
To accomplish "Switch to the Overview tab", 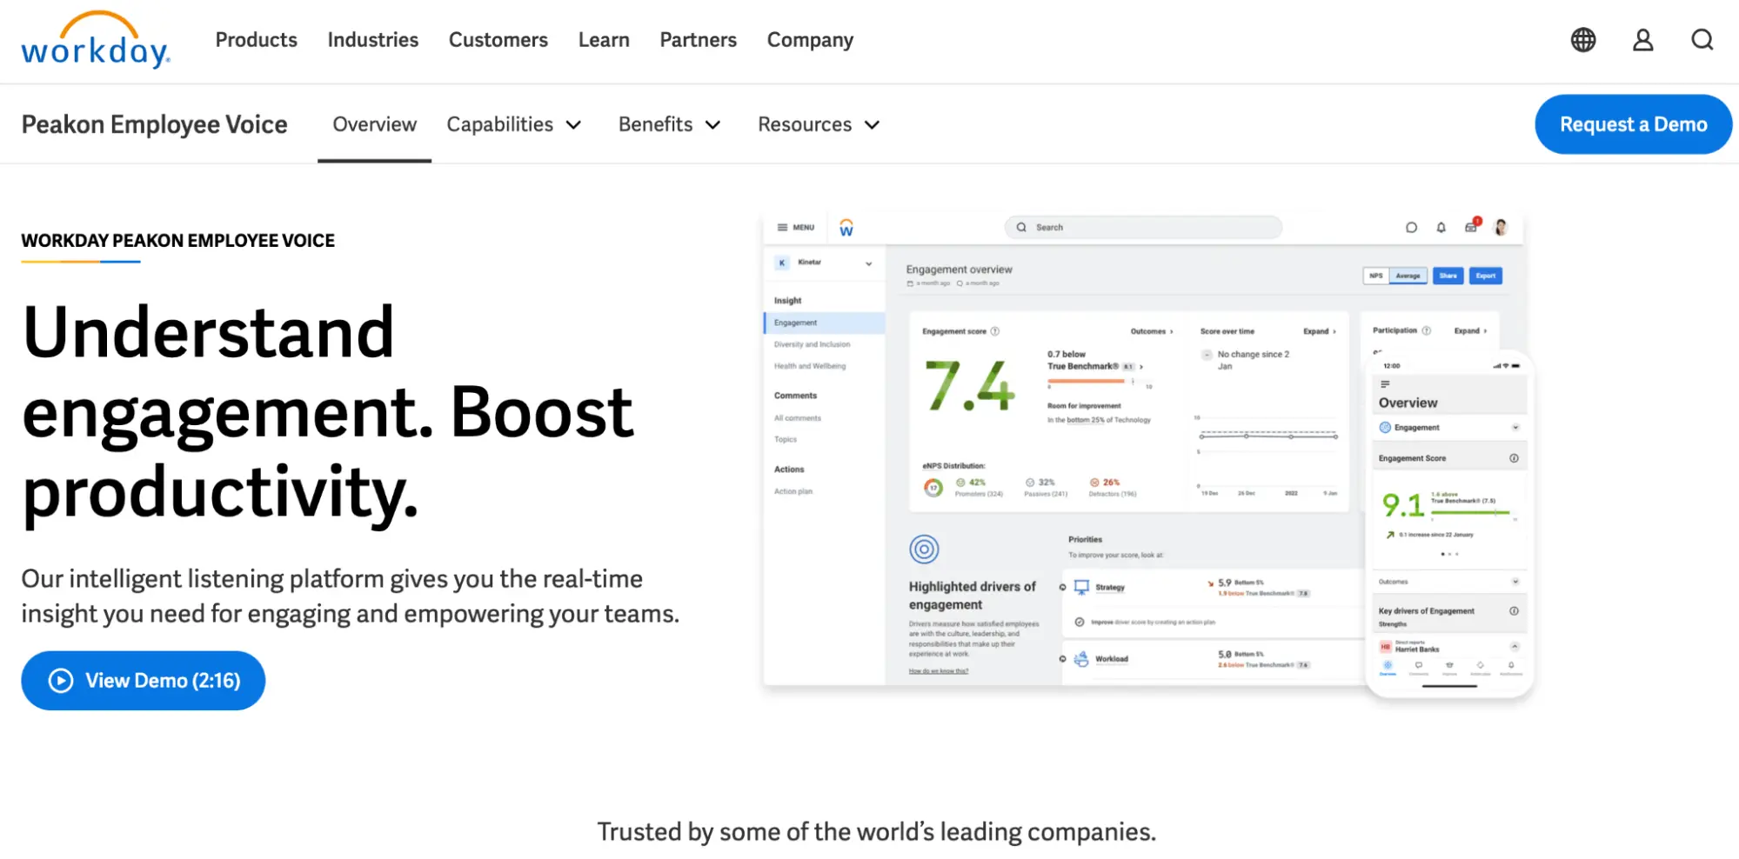I will point(374,124).
